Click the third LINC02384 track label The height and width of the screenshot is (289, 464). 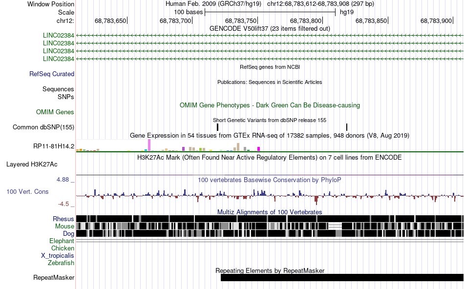coord(58,51)
